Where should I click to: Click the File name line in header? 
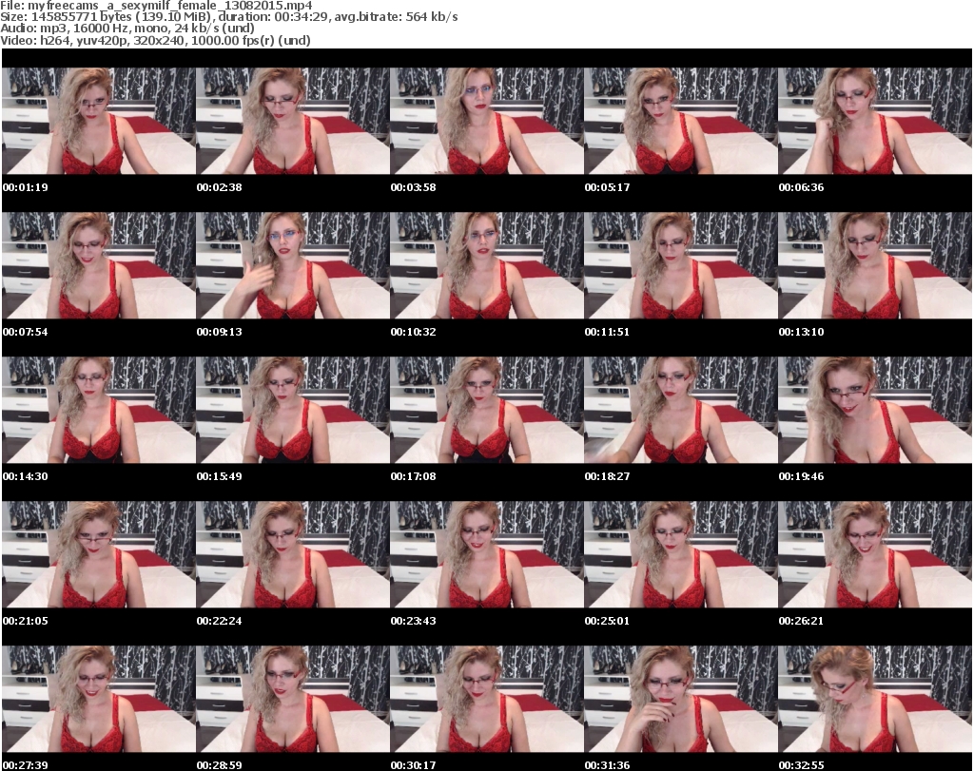(x=156, y=6)
